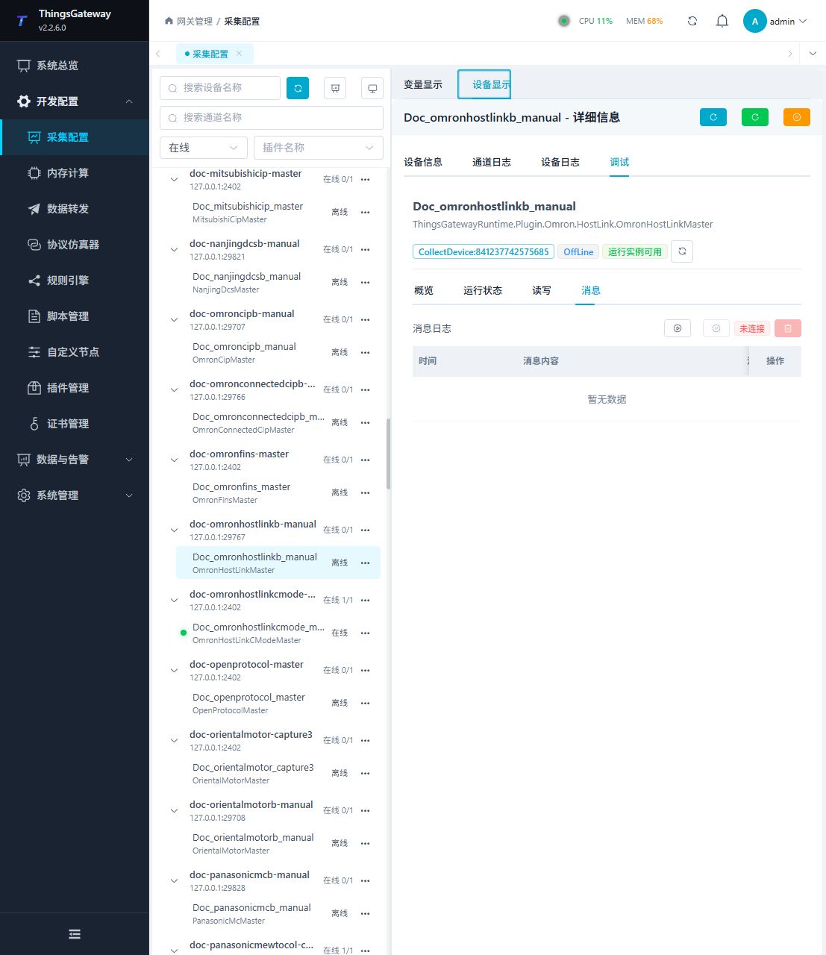Click the 搜索设备名称 search field

[220, 88]
